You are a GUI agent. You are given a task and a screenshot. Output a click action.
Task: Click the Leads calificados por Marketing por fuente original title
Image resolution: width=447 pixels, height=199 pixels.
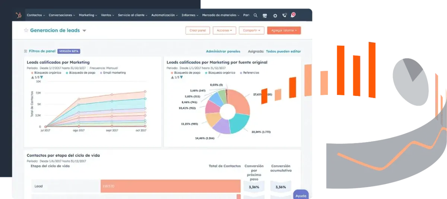217,62
